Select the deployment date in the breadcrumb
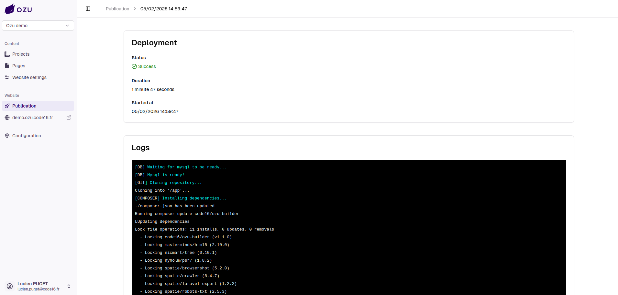 [164, 9]
